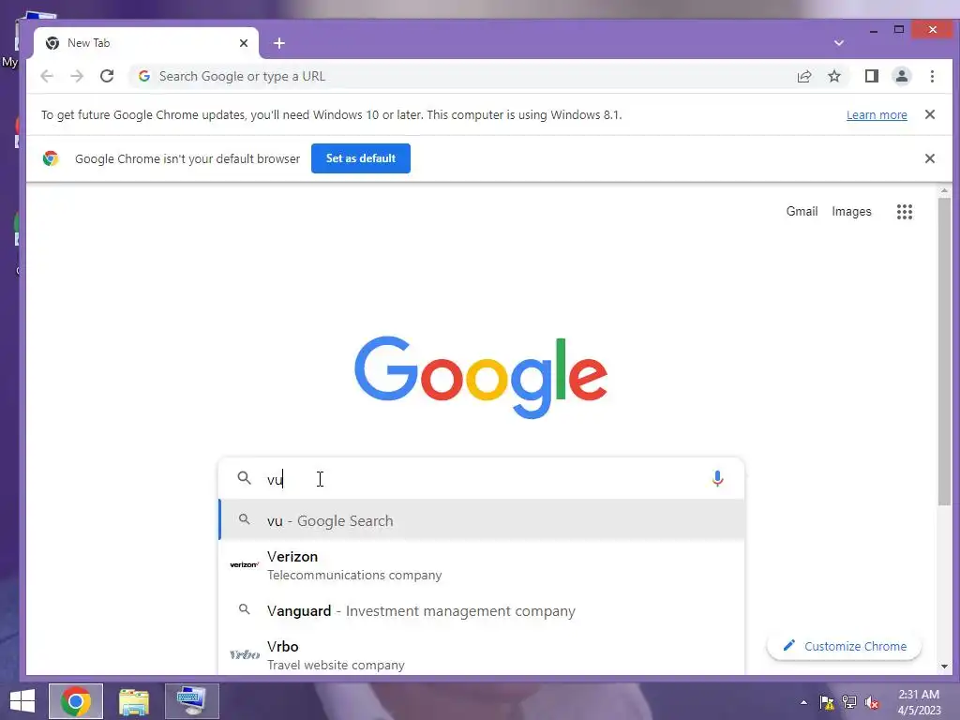Close the New Tab tab
The image size is (960, 720).
[x=244, y=43]
